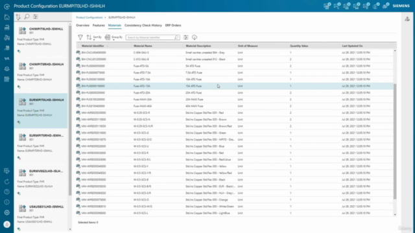
Task: Select the last row W-0.5-SCS-L
Action: pyautogui.click(x=235, y=213)
